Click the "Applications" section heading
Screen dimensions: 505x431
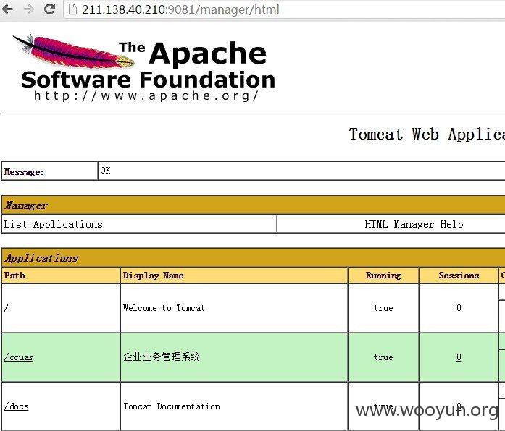click(41, 258)
